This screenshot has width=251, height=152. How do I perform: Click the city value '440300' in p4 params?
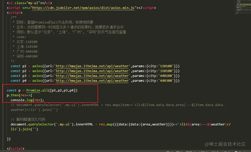pos(166,81)
